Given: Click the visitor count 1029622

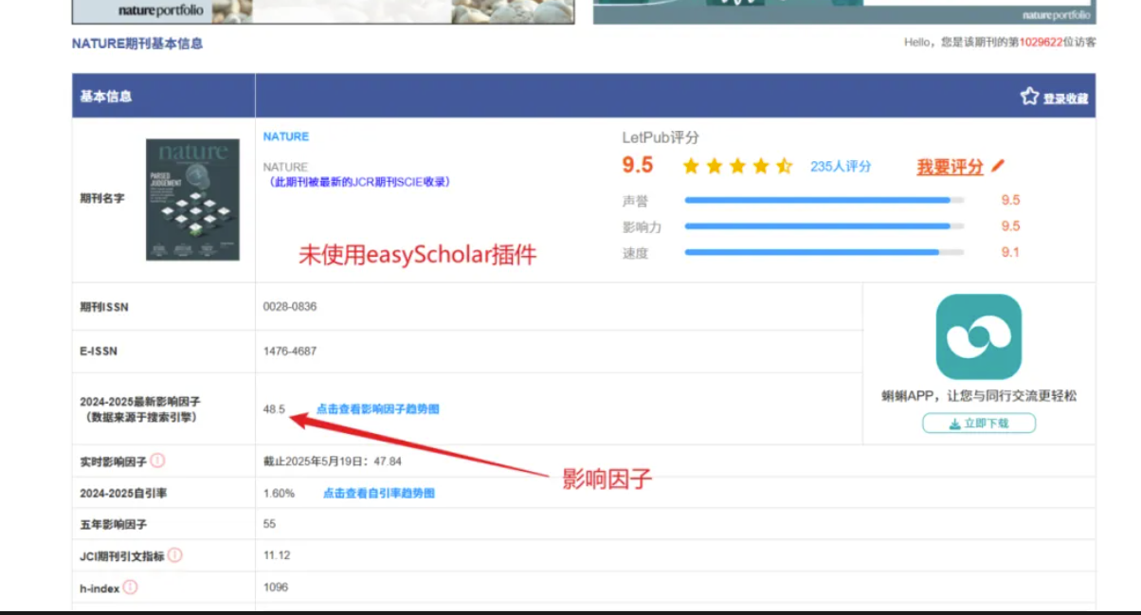Looking at the screenshot, I should coord(1041,43).
